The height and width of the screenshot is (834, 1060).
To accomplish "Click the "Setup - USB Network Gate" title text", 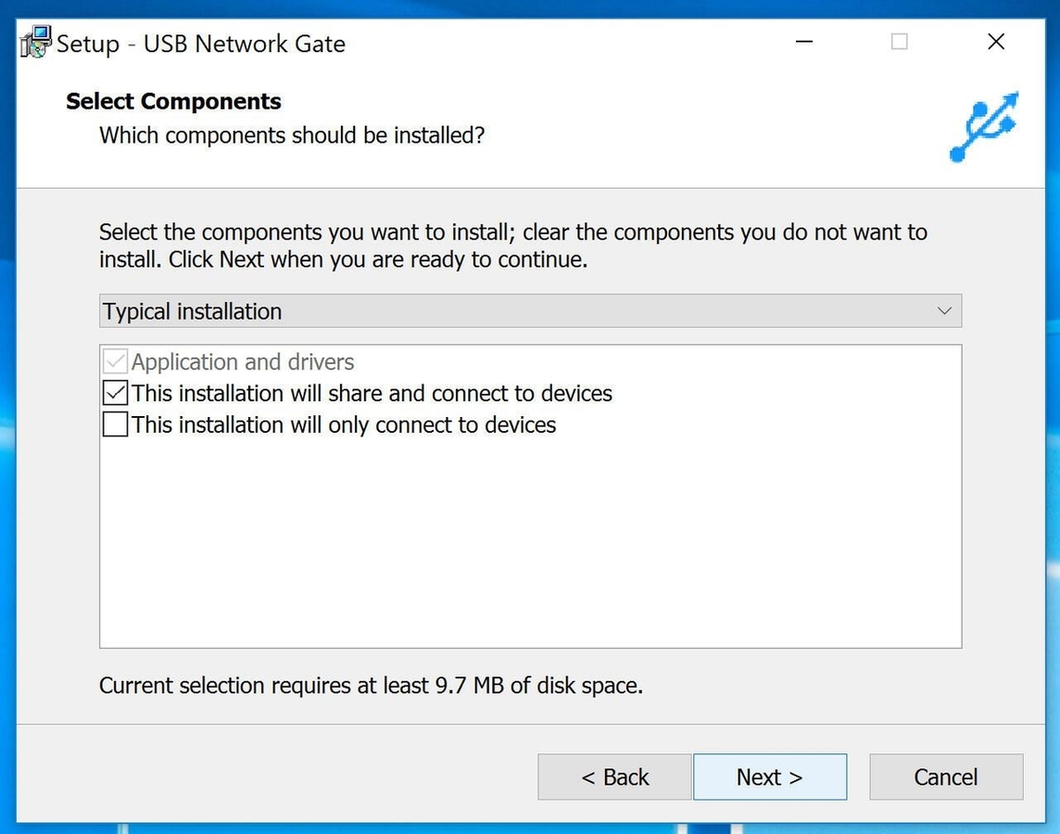I will [x=201, y=44].
